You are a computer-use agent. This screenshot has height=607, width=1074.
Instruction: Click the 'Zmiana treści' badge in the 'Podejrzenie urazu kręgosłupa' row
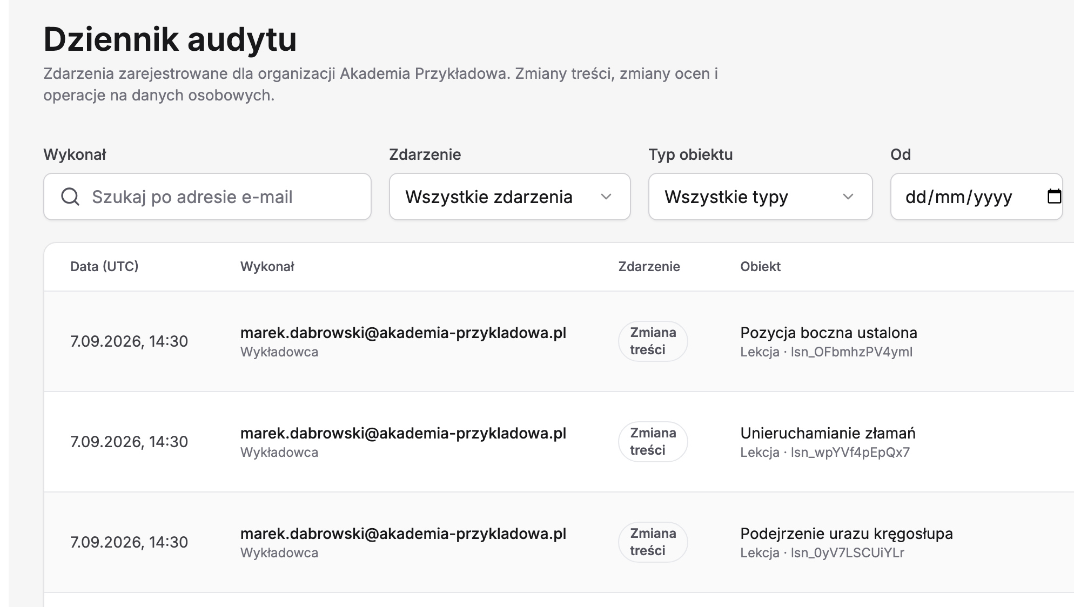click(653, 542)
